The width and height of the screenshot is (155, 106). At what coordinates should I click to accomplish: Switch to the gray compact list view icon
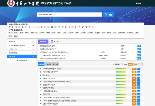[142, 64]
